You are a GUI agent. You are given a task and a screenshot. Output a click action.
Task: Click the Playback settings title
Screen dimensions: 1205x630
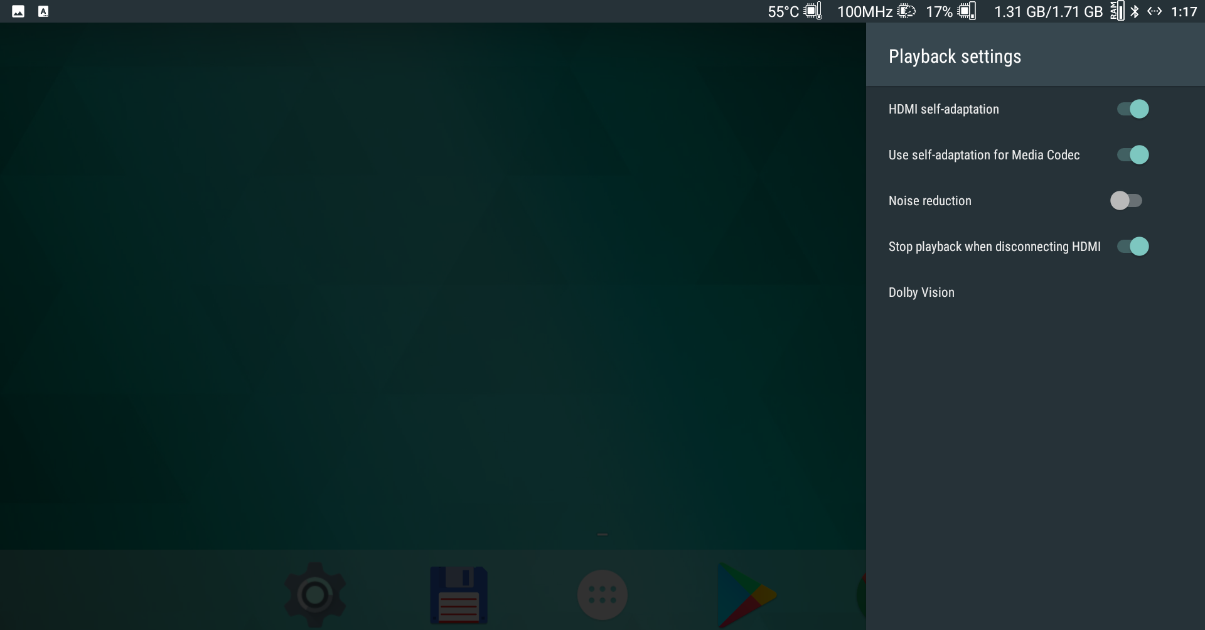pyautogui.click(x=955, y=56)
